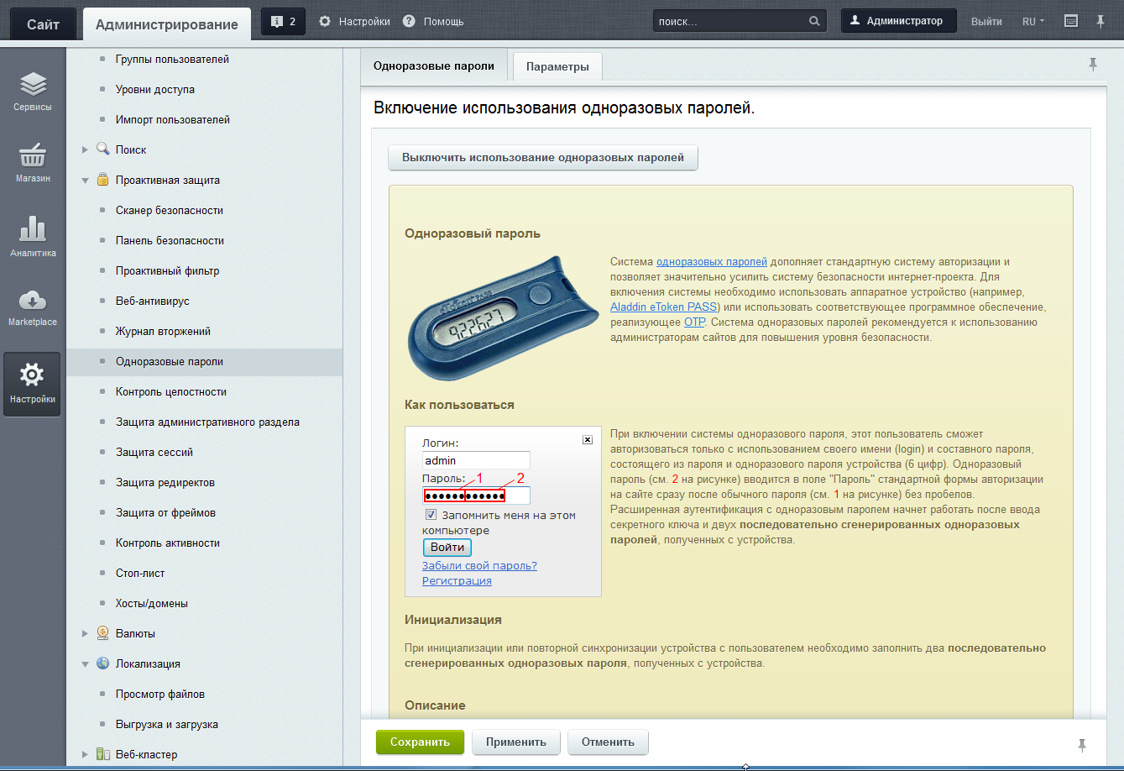
Task: Click the keyboard icon in top bar
Action: 1071,21
